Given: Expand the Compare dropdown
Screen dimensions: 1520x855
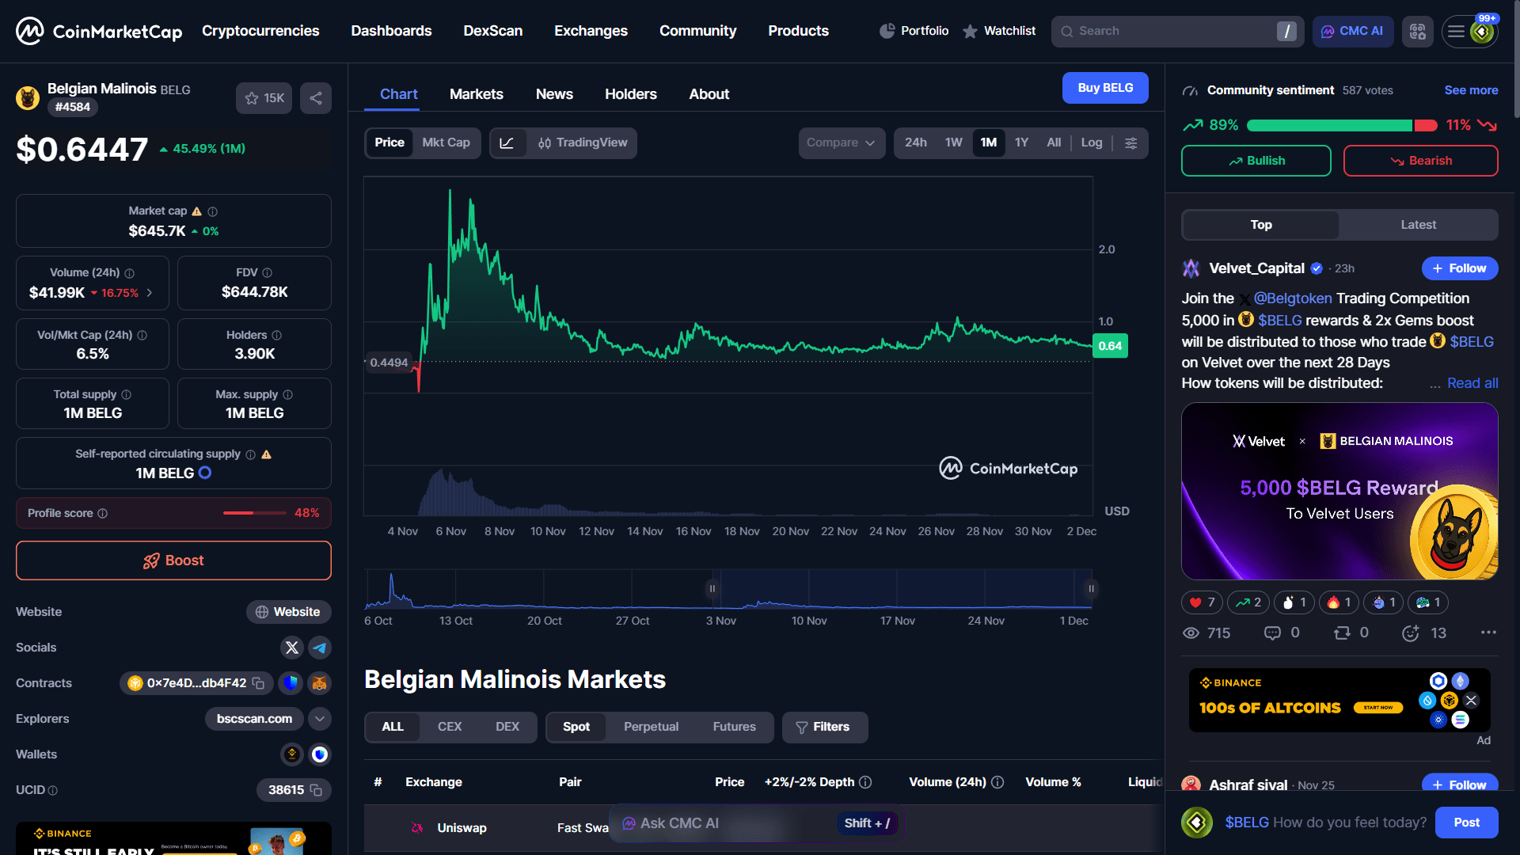Looking at the screenshot, I should tap(841, 142).
